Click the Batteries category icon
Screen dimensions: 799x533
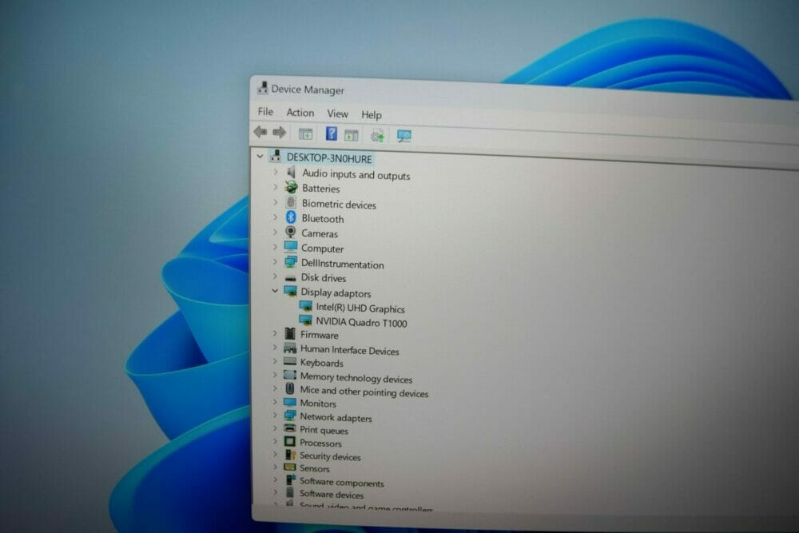[x=291, y=188]
